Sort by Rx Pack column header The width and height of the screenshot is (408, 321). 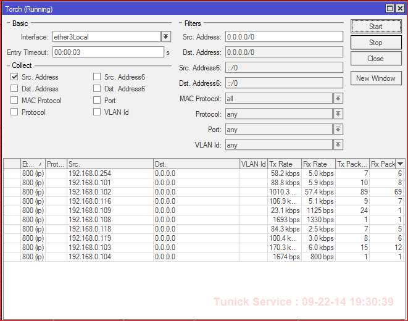pos(383,164)
